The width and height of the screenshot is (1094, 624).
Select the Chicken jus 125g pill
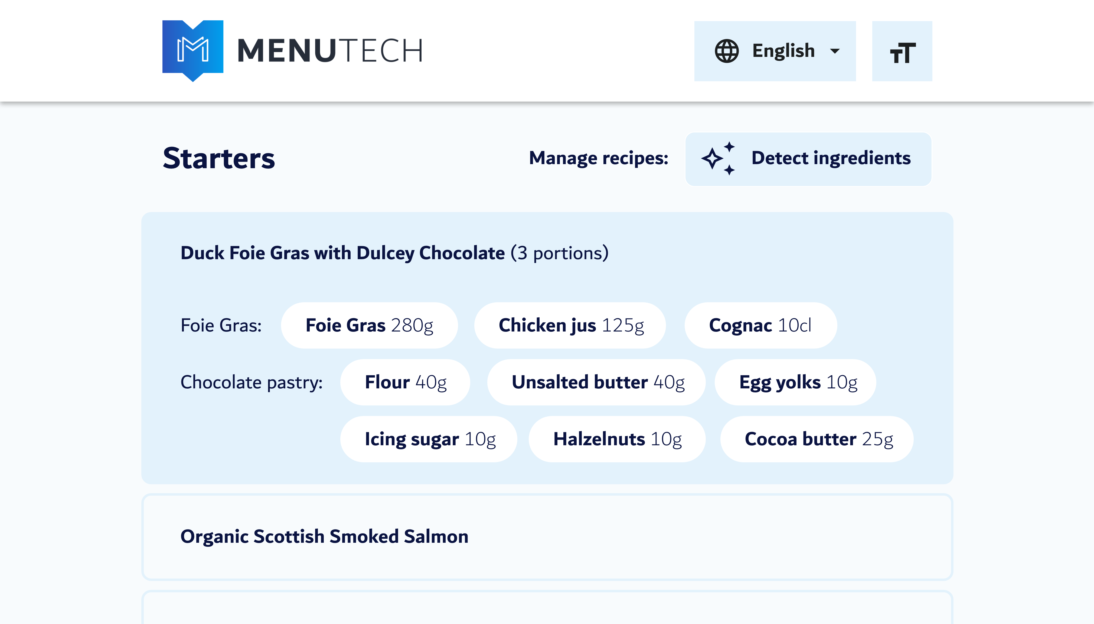(x=570, y=325)
